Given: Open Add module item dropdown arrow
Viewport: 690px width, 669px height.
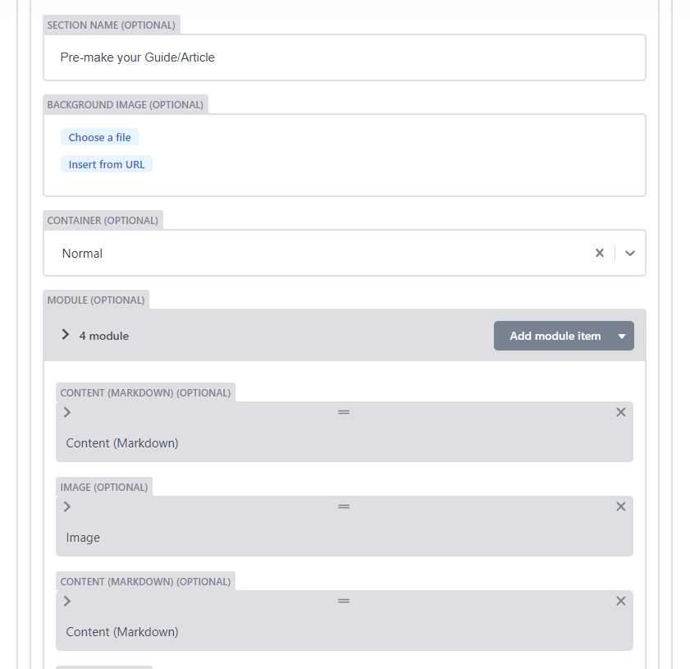Looking at the screenshot, I should click(x=622, y=337).
